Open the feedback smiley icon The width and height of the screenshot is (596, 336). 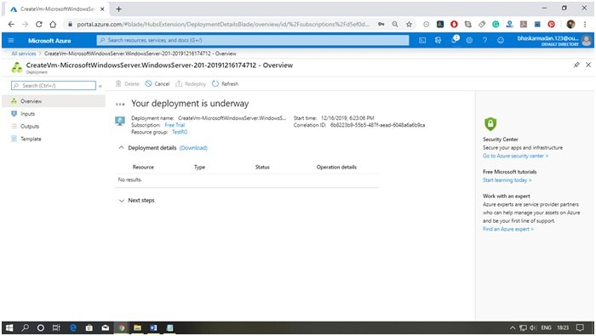501,40
